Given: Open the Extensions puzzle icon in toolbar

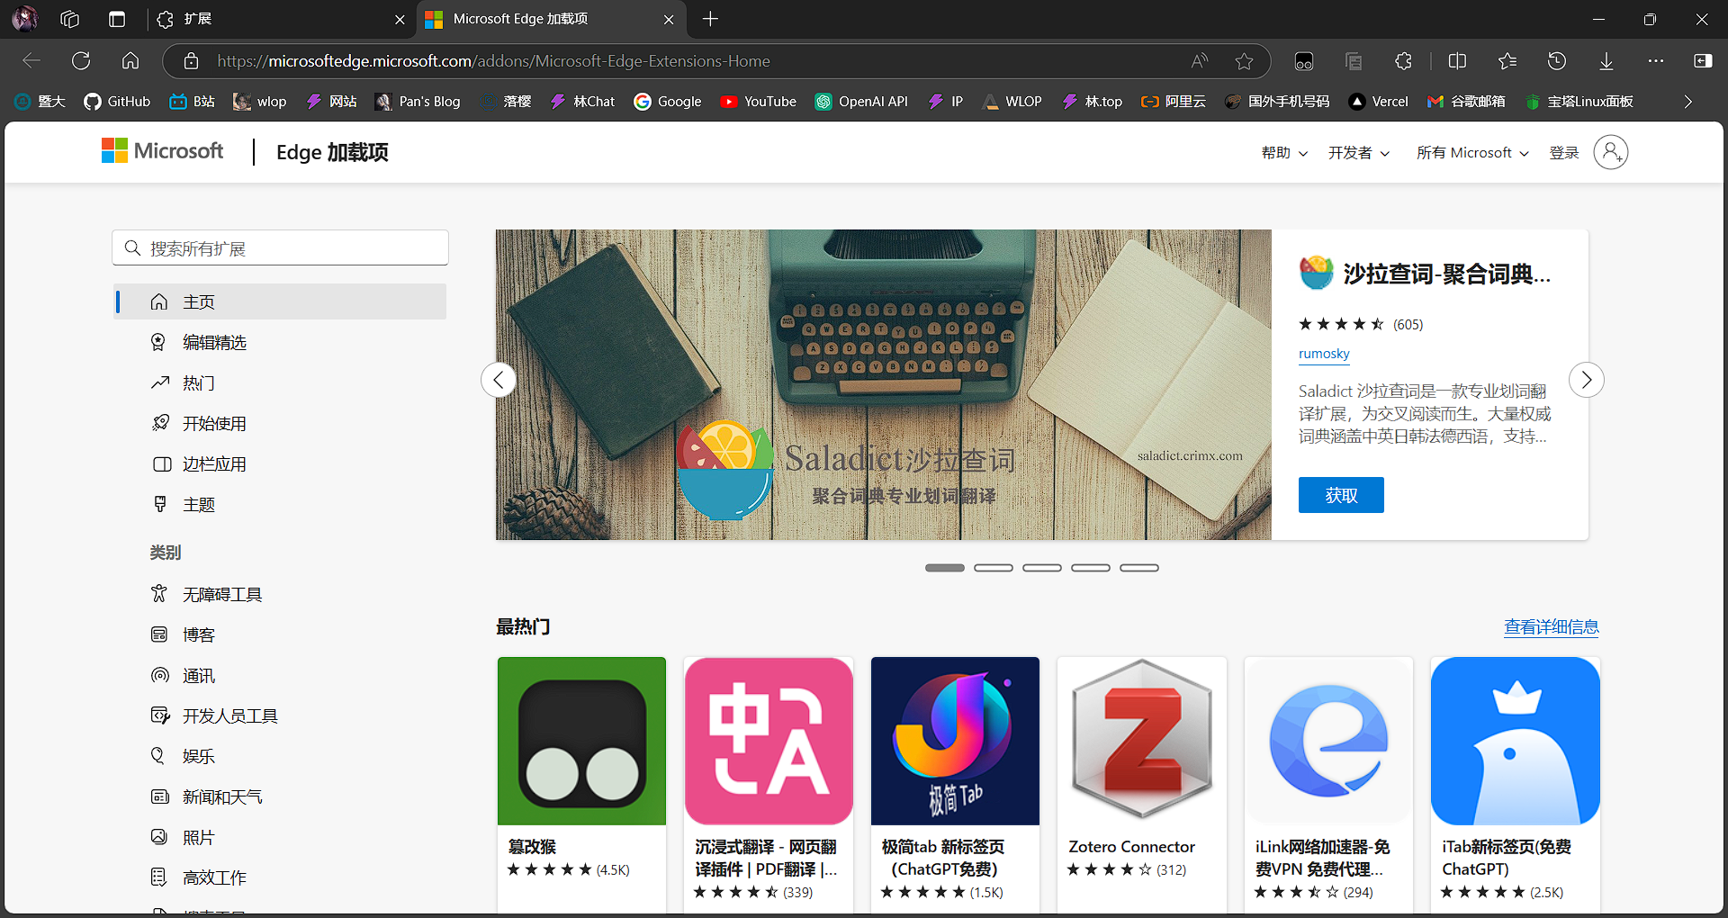Looking at the screenshot, I should [1403, 61].
